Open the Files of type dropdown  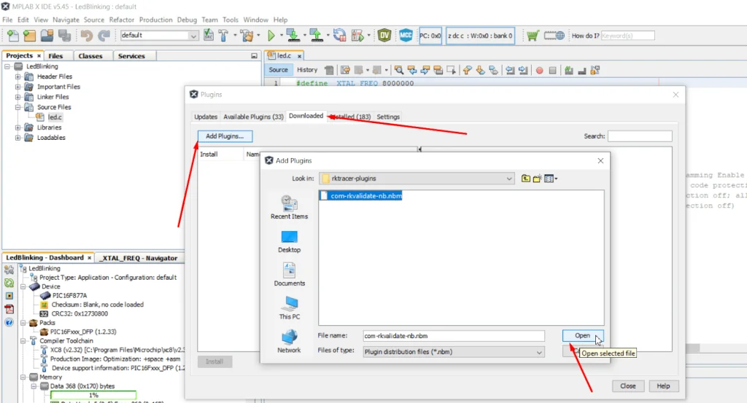tap(539, 352)
